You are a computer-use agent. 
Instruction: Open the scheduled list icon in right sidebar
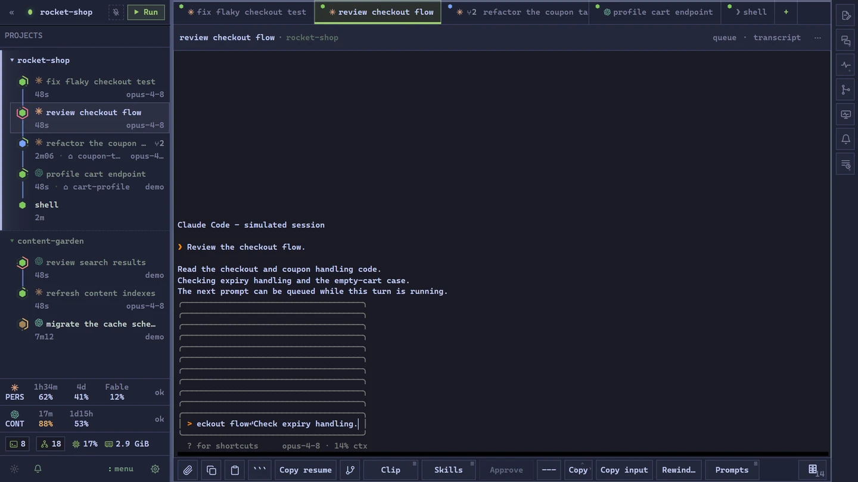[845, 164]
